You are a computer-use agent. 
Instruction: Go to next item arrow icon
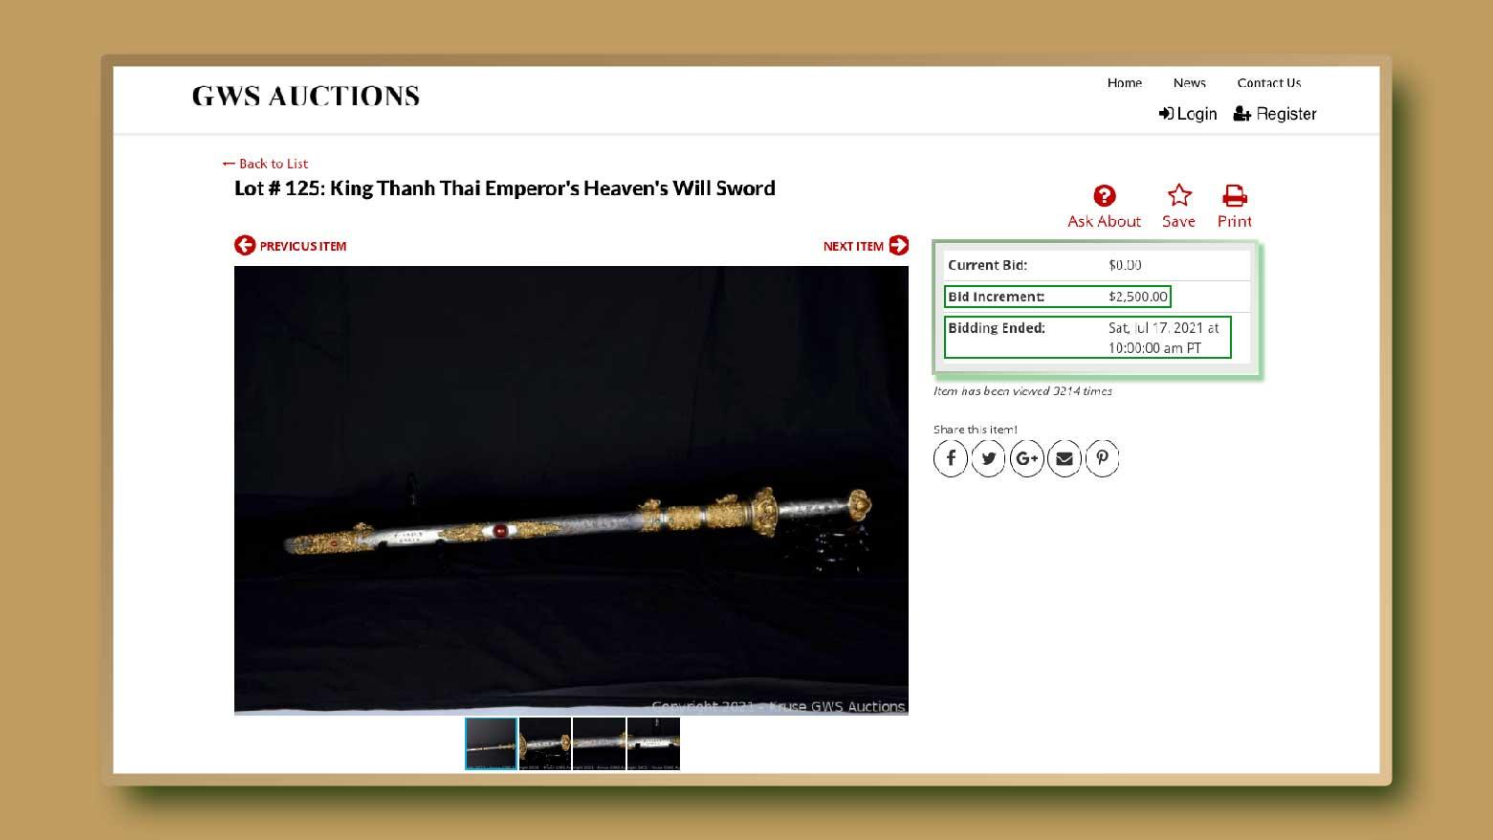pyautogui.click(x=899, y=245)
